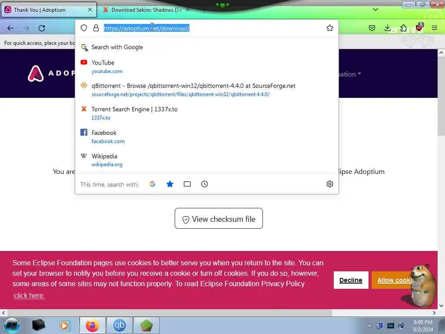Open taskbar clock showing 6:00 PM

422,326
